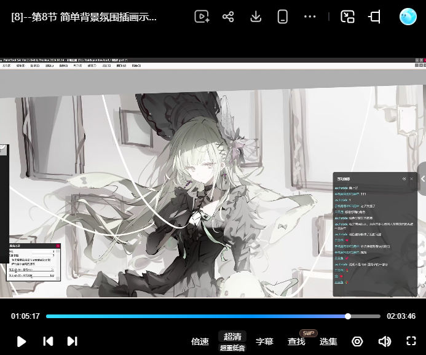Open the share icon in top bar
Screen dimensions: 426x355
[228, 17]
